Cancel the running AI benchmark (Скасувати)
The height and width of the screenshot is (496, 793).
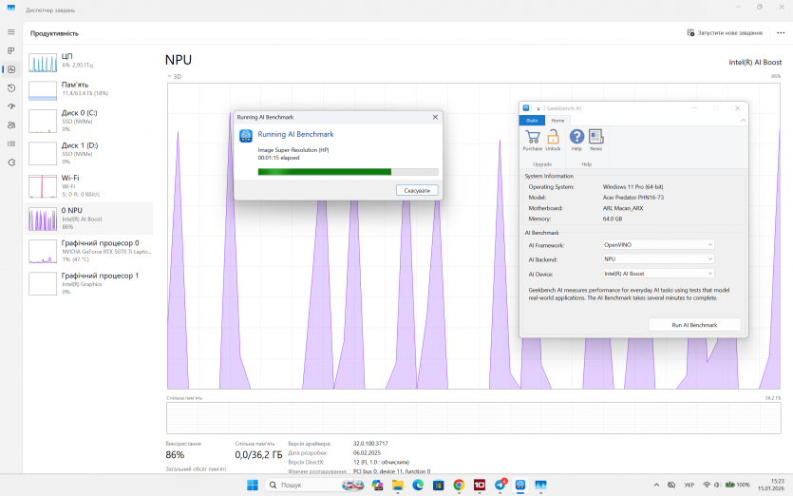click(x=417, y=190)
